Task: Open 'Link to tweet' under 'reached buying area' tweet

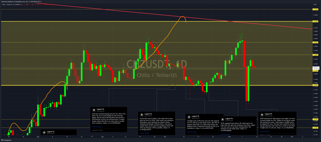Action: click(96, 126)
